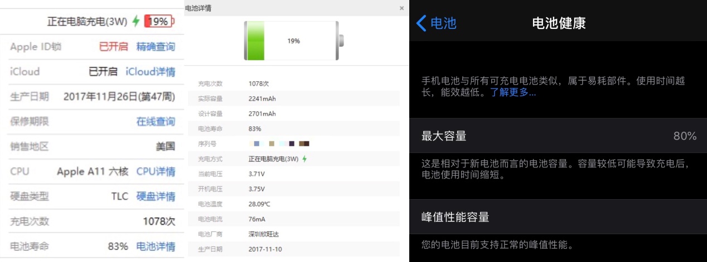Click the 正在电脑充电(3W) status text at top left
The width and height of the screenshot is (707, 262).
point(88,22)
